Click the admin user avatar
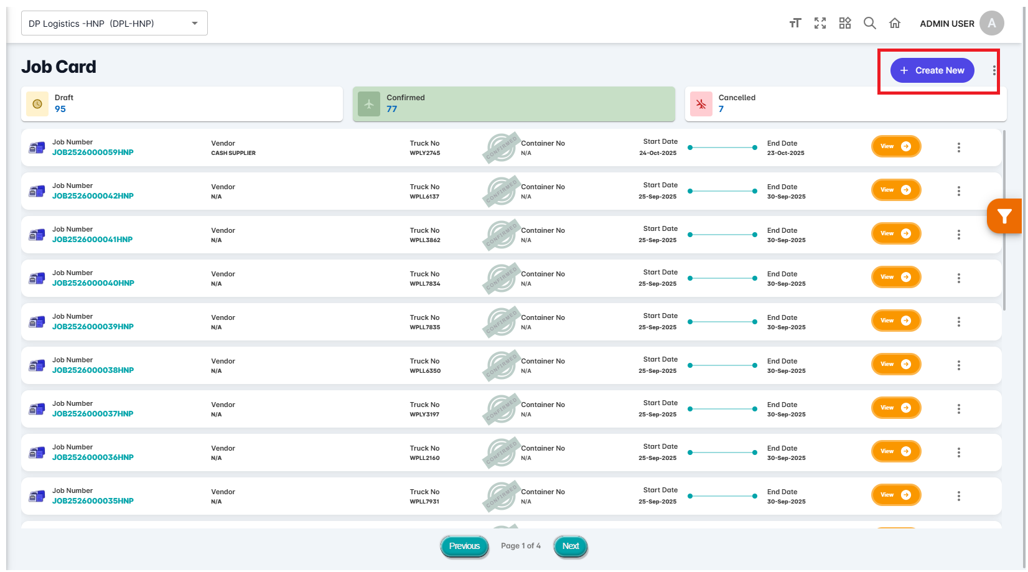Image resolution: width=1028 pixels, height=572 pixels. (x=991, y=23)
